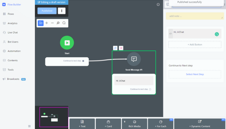This screenshot has height=129, width=226.
Task: Open the Flow Builder link
Action: click(14, 5)
